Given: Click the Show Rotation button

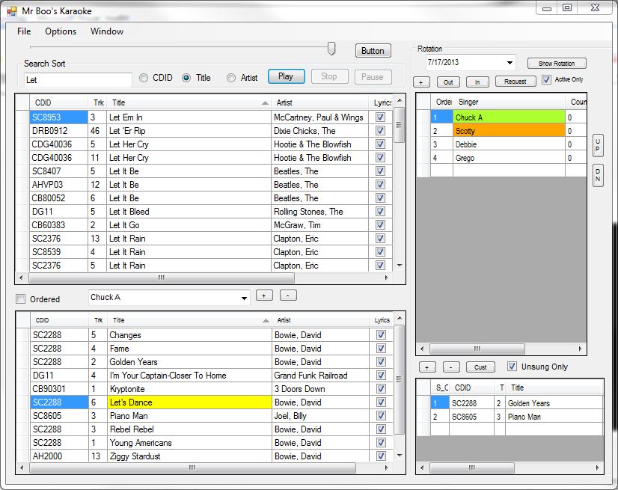Looking at the screenshot, I should pos(556,64).
